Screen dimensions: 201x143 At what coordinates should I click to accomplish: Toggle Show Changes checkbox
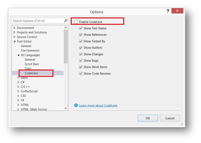point(81,54)
